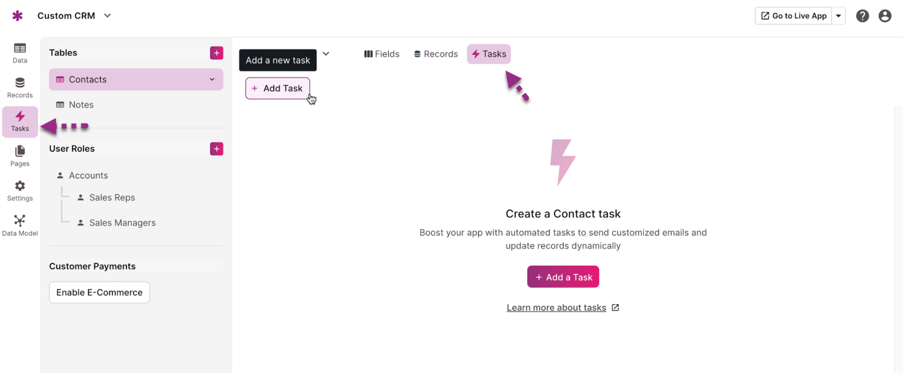Viewport: 903px width, 373px height.
Task: Switch to the Records tab
Action: point(436,54)
